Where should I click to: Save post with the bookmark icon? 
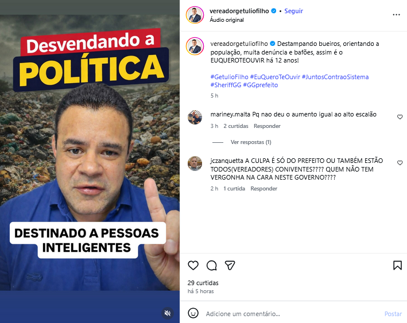397,266
